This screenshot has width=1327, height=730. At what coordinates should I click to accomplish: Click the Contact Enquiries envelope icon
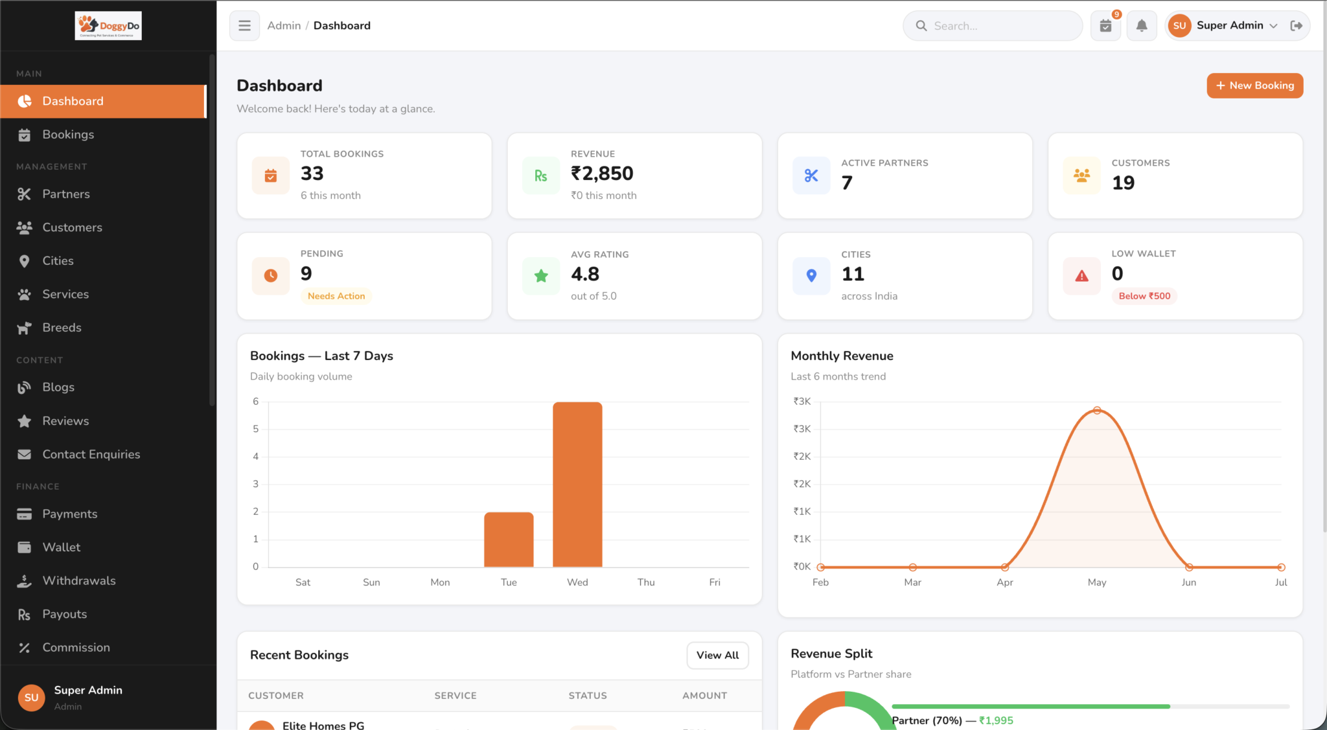point(25,455)
